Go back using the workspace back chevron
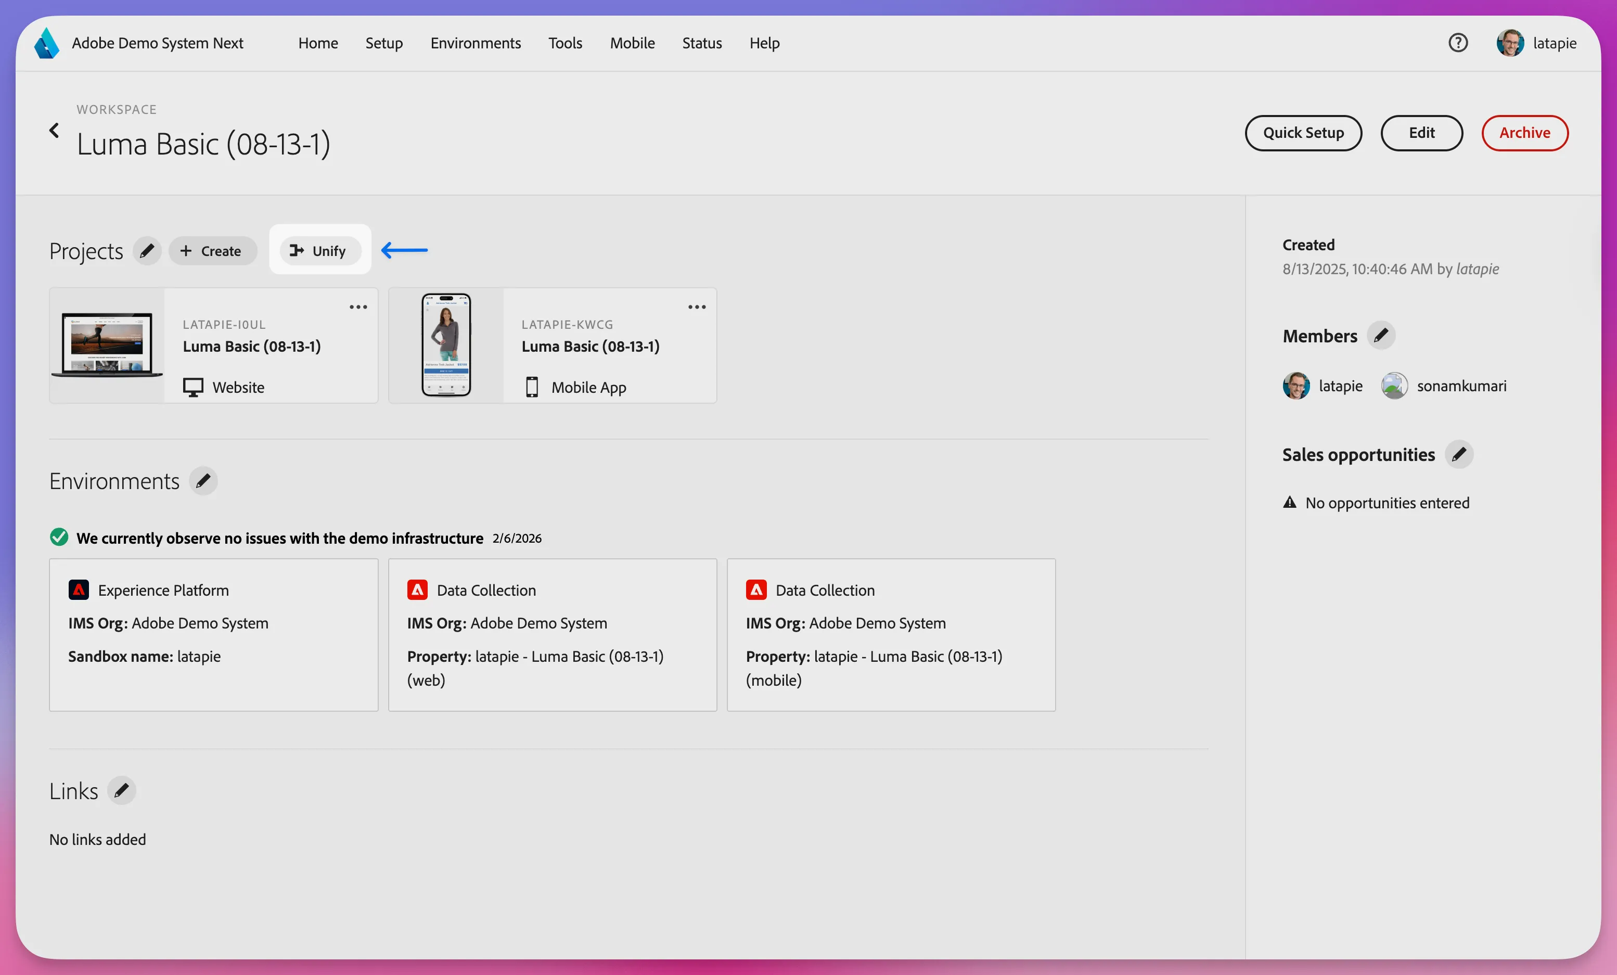Screen dimensions: 1617x975 (55, 131)
